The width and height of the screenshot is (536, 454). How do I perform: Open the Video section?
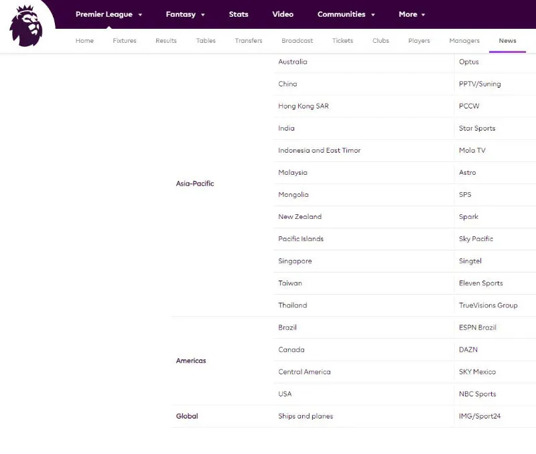click(x=283, y=14)
